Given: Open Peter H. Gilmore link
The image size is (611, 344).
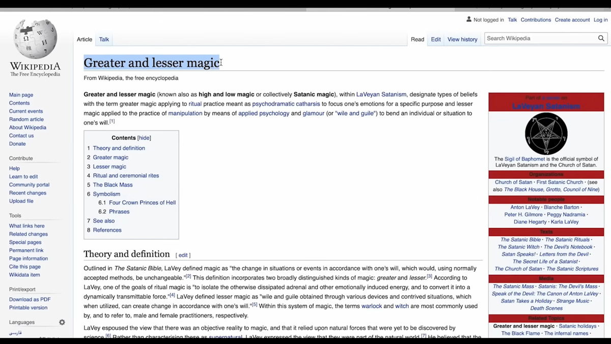Looking at the screenshot, I should pos(523,215).
